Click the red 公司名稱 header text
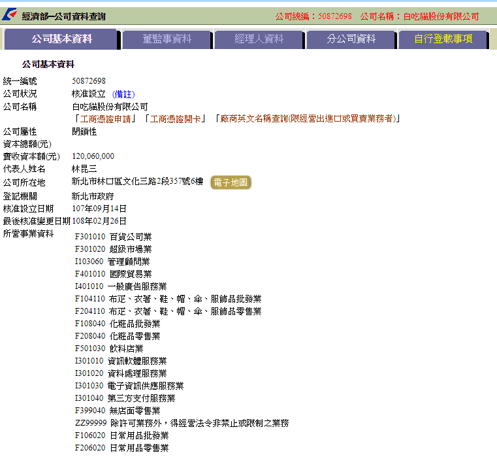The width and height of the screenshot is (497, 459). click(x=420, y=16)
